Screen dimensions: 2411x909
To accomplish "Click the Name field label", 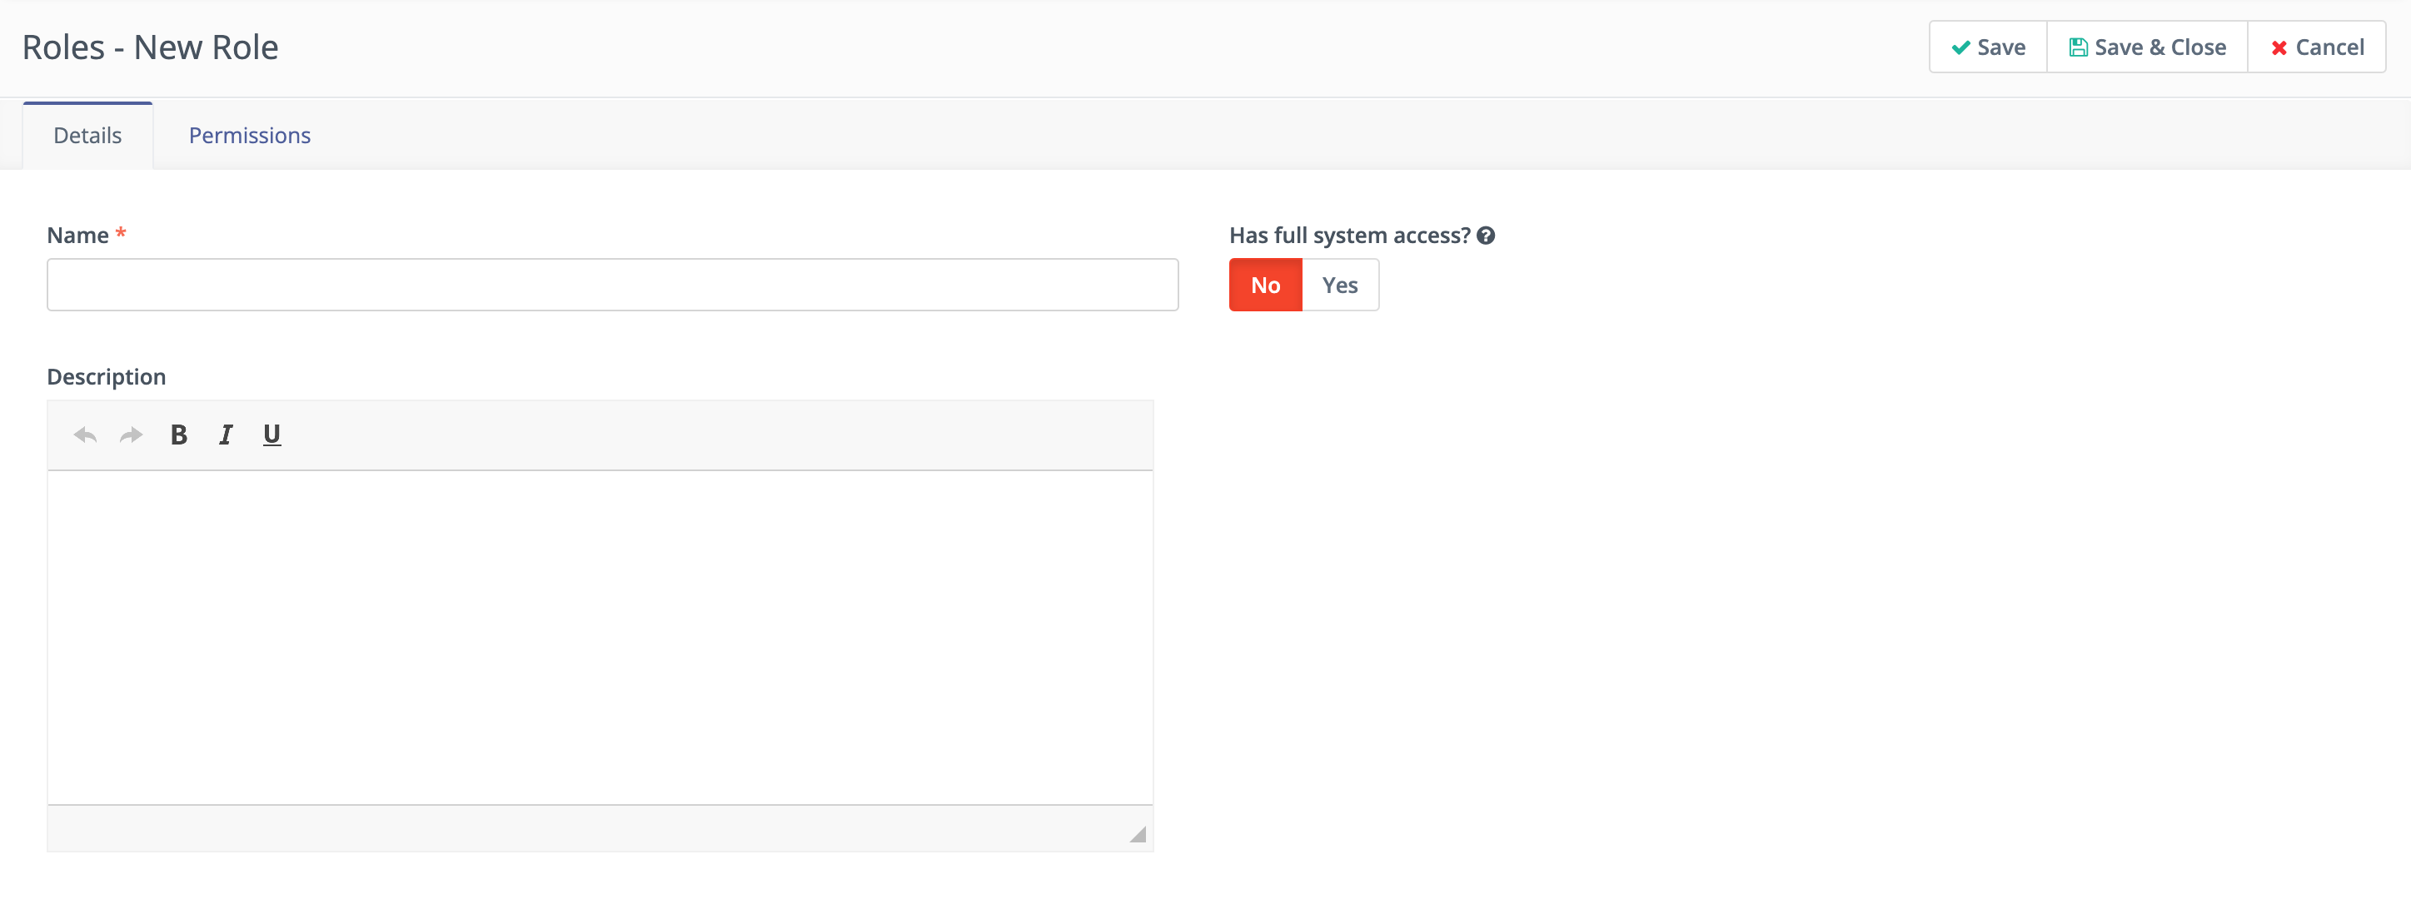I will (77, 236).
